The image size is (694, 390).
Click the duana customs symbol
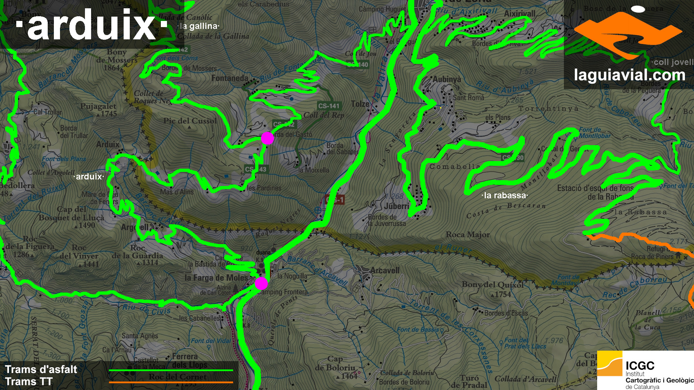click(274, 250)
